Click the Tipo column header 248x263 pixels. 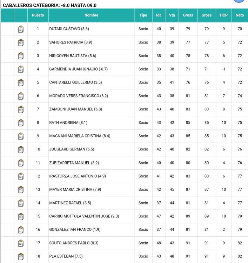click(x=143, y=15)
